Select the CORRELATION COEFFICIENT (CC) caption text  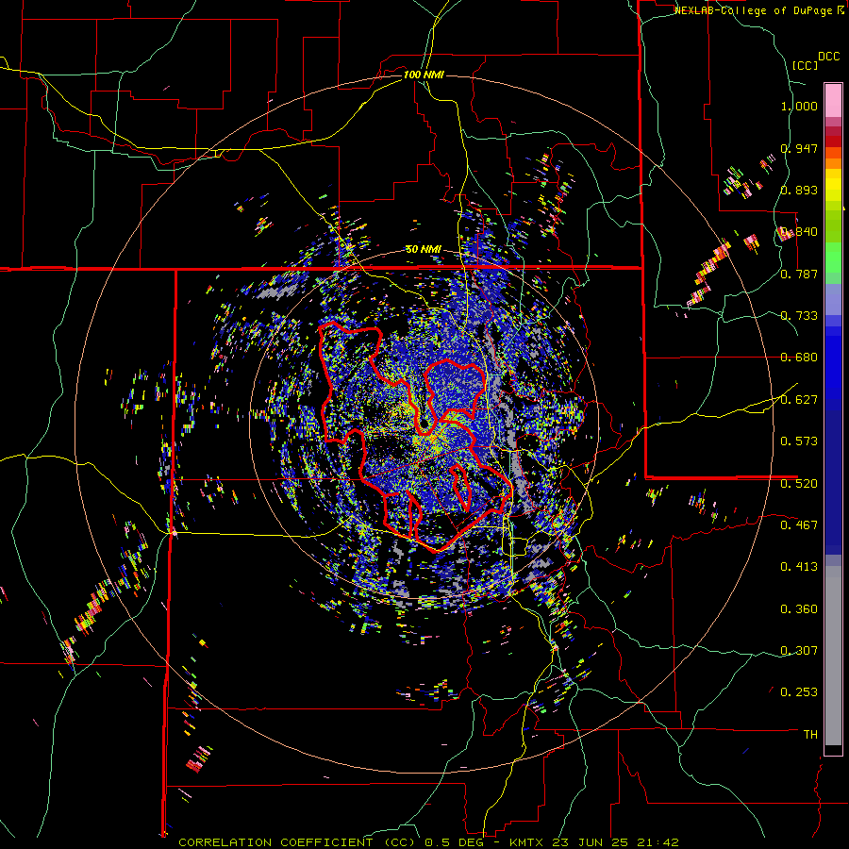[x=297, y=842]
